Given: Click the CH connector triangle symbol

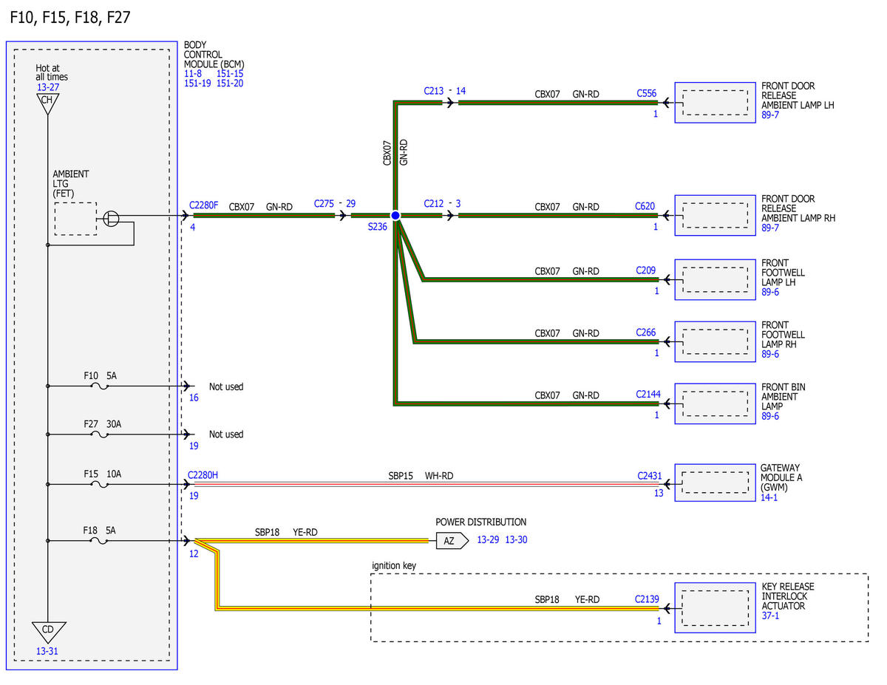Looking at the screenshot, I should click(x=47, y=103).
